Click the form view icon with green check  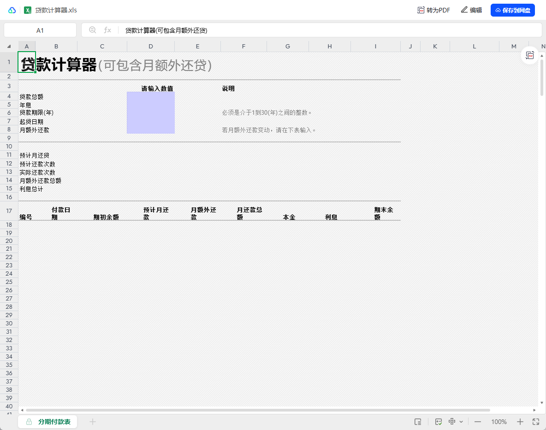point(439,422)
